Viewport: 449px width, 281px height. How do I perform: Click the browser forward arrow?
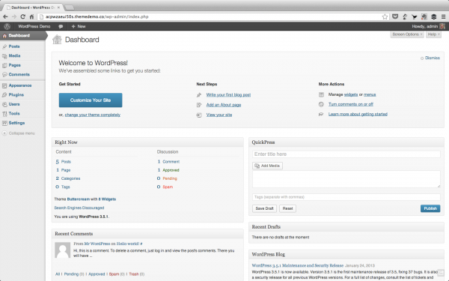coord(14,16)
